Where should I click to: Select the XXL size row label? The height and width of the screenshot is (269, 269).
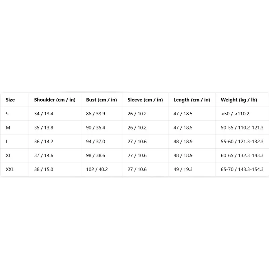[x=10, y=169]
